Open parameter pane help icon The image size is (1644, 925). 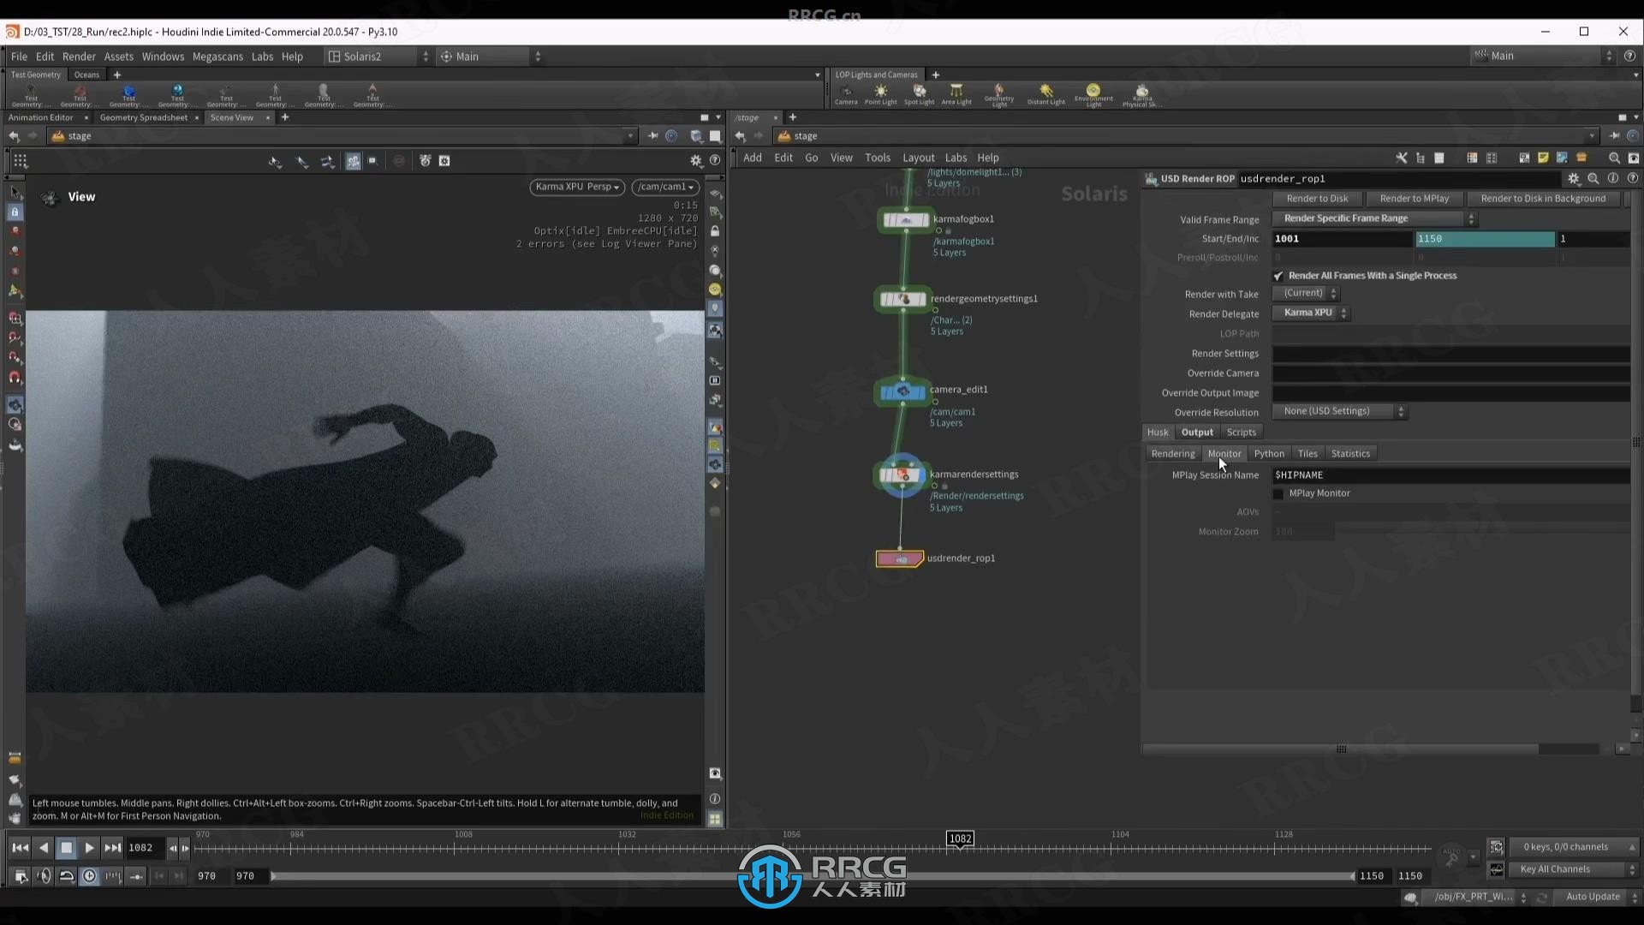click(x=1633, y=179)
